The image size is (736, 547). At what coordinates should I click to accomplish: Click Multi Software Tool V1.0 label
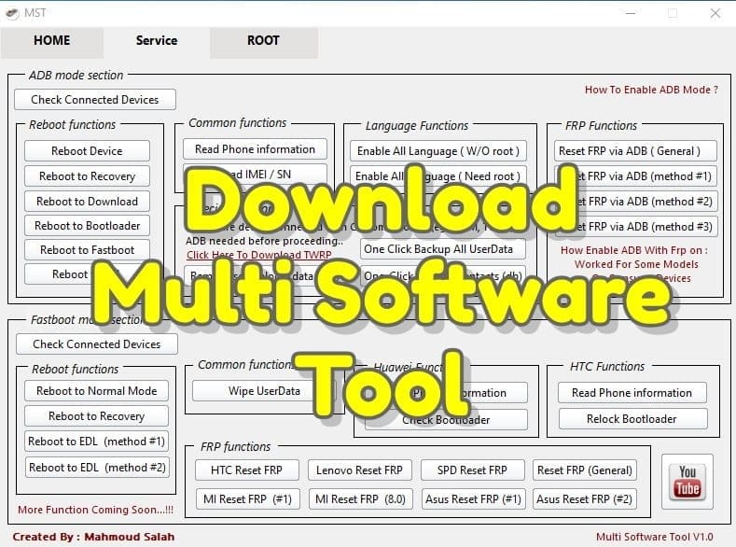pyautogui.click(x=654, y=537)
